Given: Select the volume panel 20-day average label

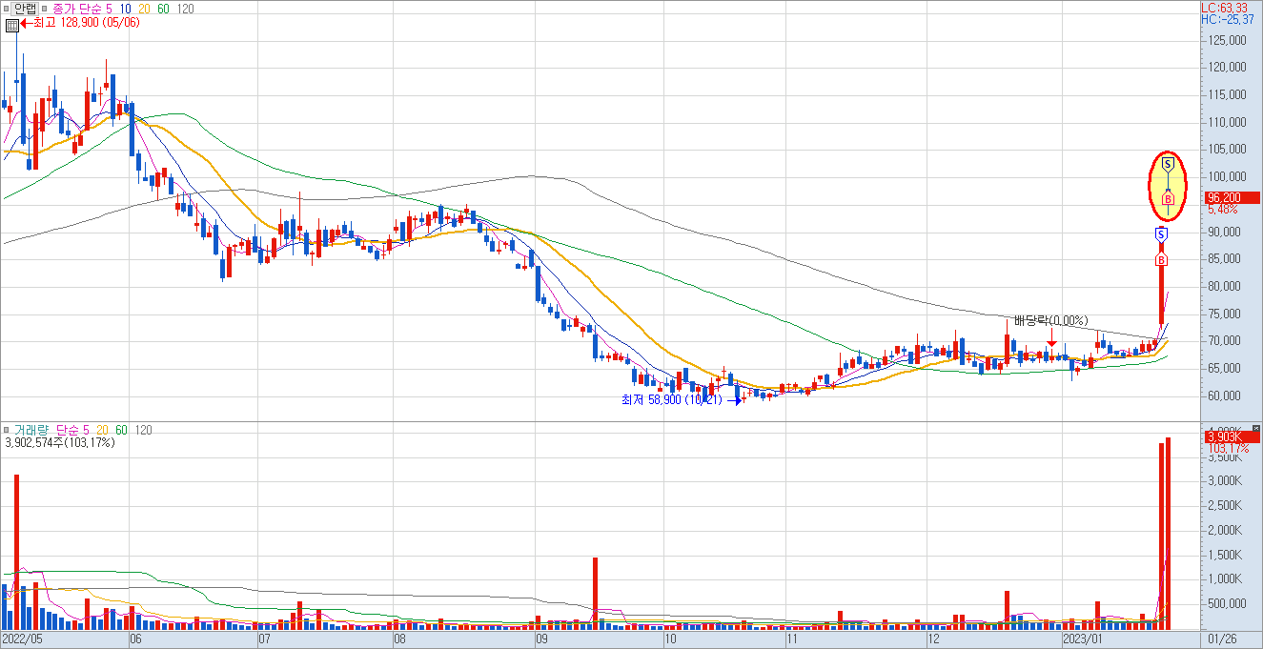Looking at the screenshot, I should (x=103, y=430).
